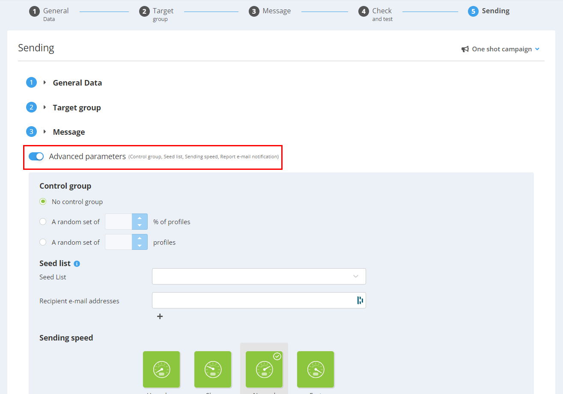Decrease the number of profiles value
The height and width of the screenshot is (394, 563).
pyautogui.click(x=140, y=246)
